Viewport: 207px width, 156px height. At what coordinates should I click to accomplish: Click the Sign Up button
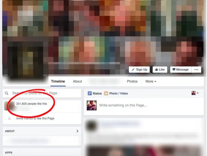(139, 69)
